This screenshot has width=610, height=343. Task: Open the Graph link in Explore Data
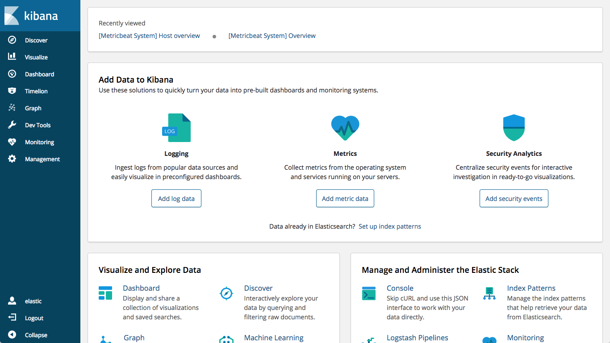pyautogui.click(x=134, y=338)
